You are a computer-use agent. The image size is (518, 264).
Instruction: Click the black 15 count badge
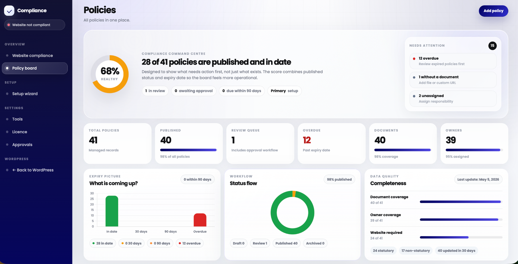click(492, 46)
